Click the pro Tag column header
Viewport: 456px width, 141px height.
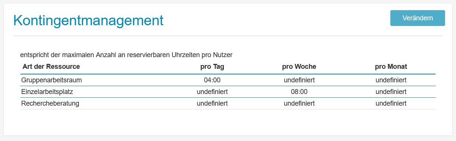tap(212, 67)
